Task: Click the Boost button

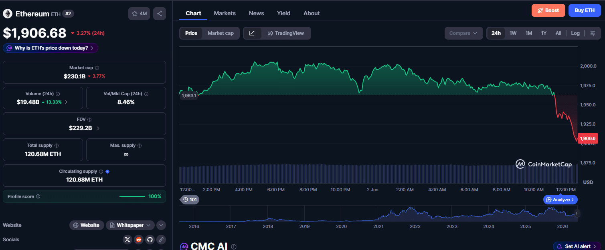Action: tap(548, 10)
